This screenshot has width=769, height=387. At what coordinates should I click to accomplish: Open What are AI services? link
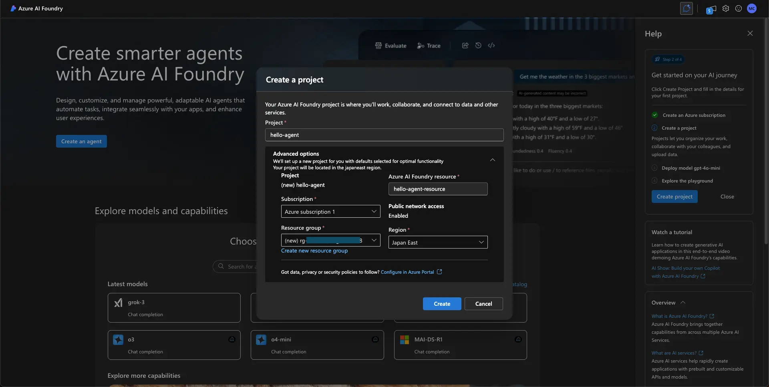point(674,353)
